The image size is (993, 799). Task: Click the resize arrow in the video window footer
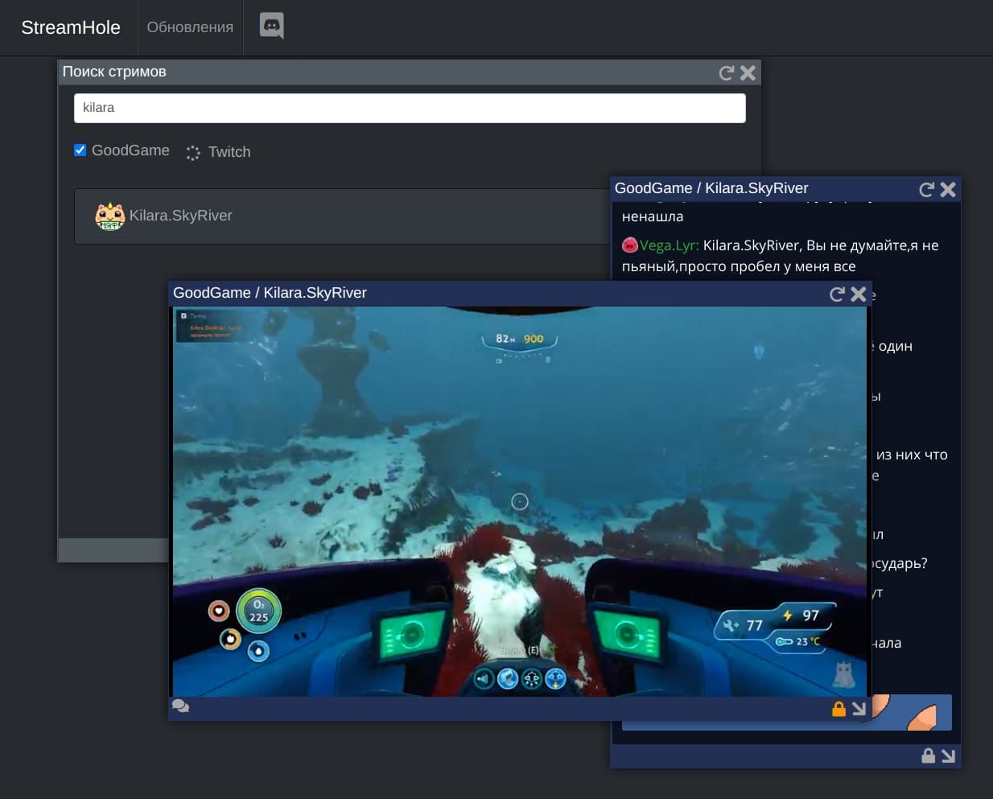pos(859,708)
